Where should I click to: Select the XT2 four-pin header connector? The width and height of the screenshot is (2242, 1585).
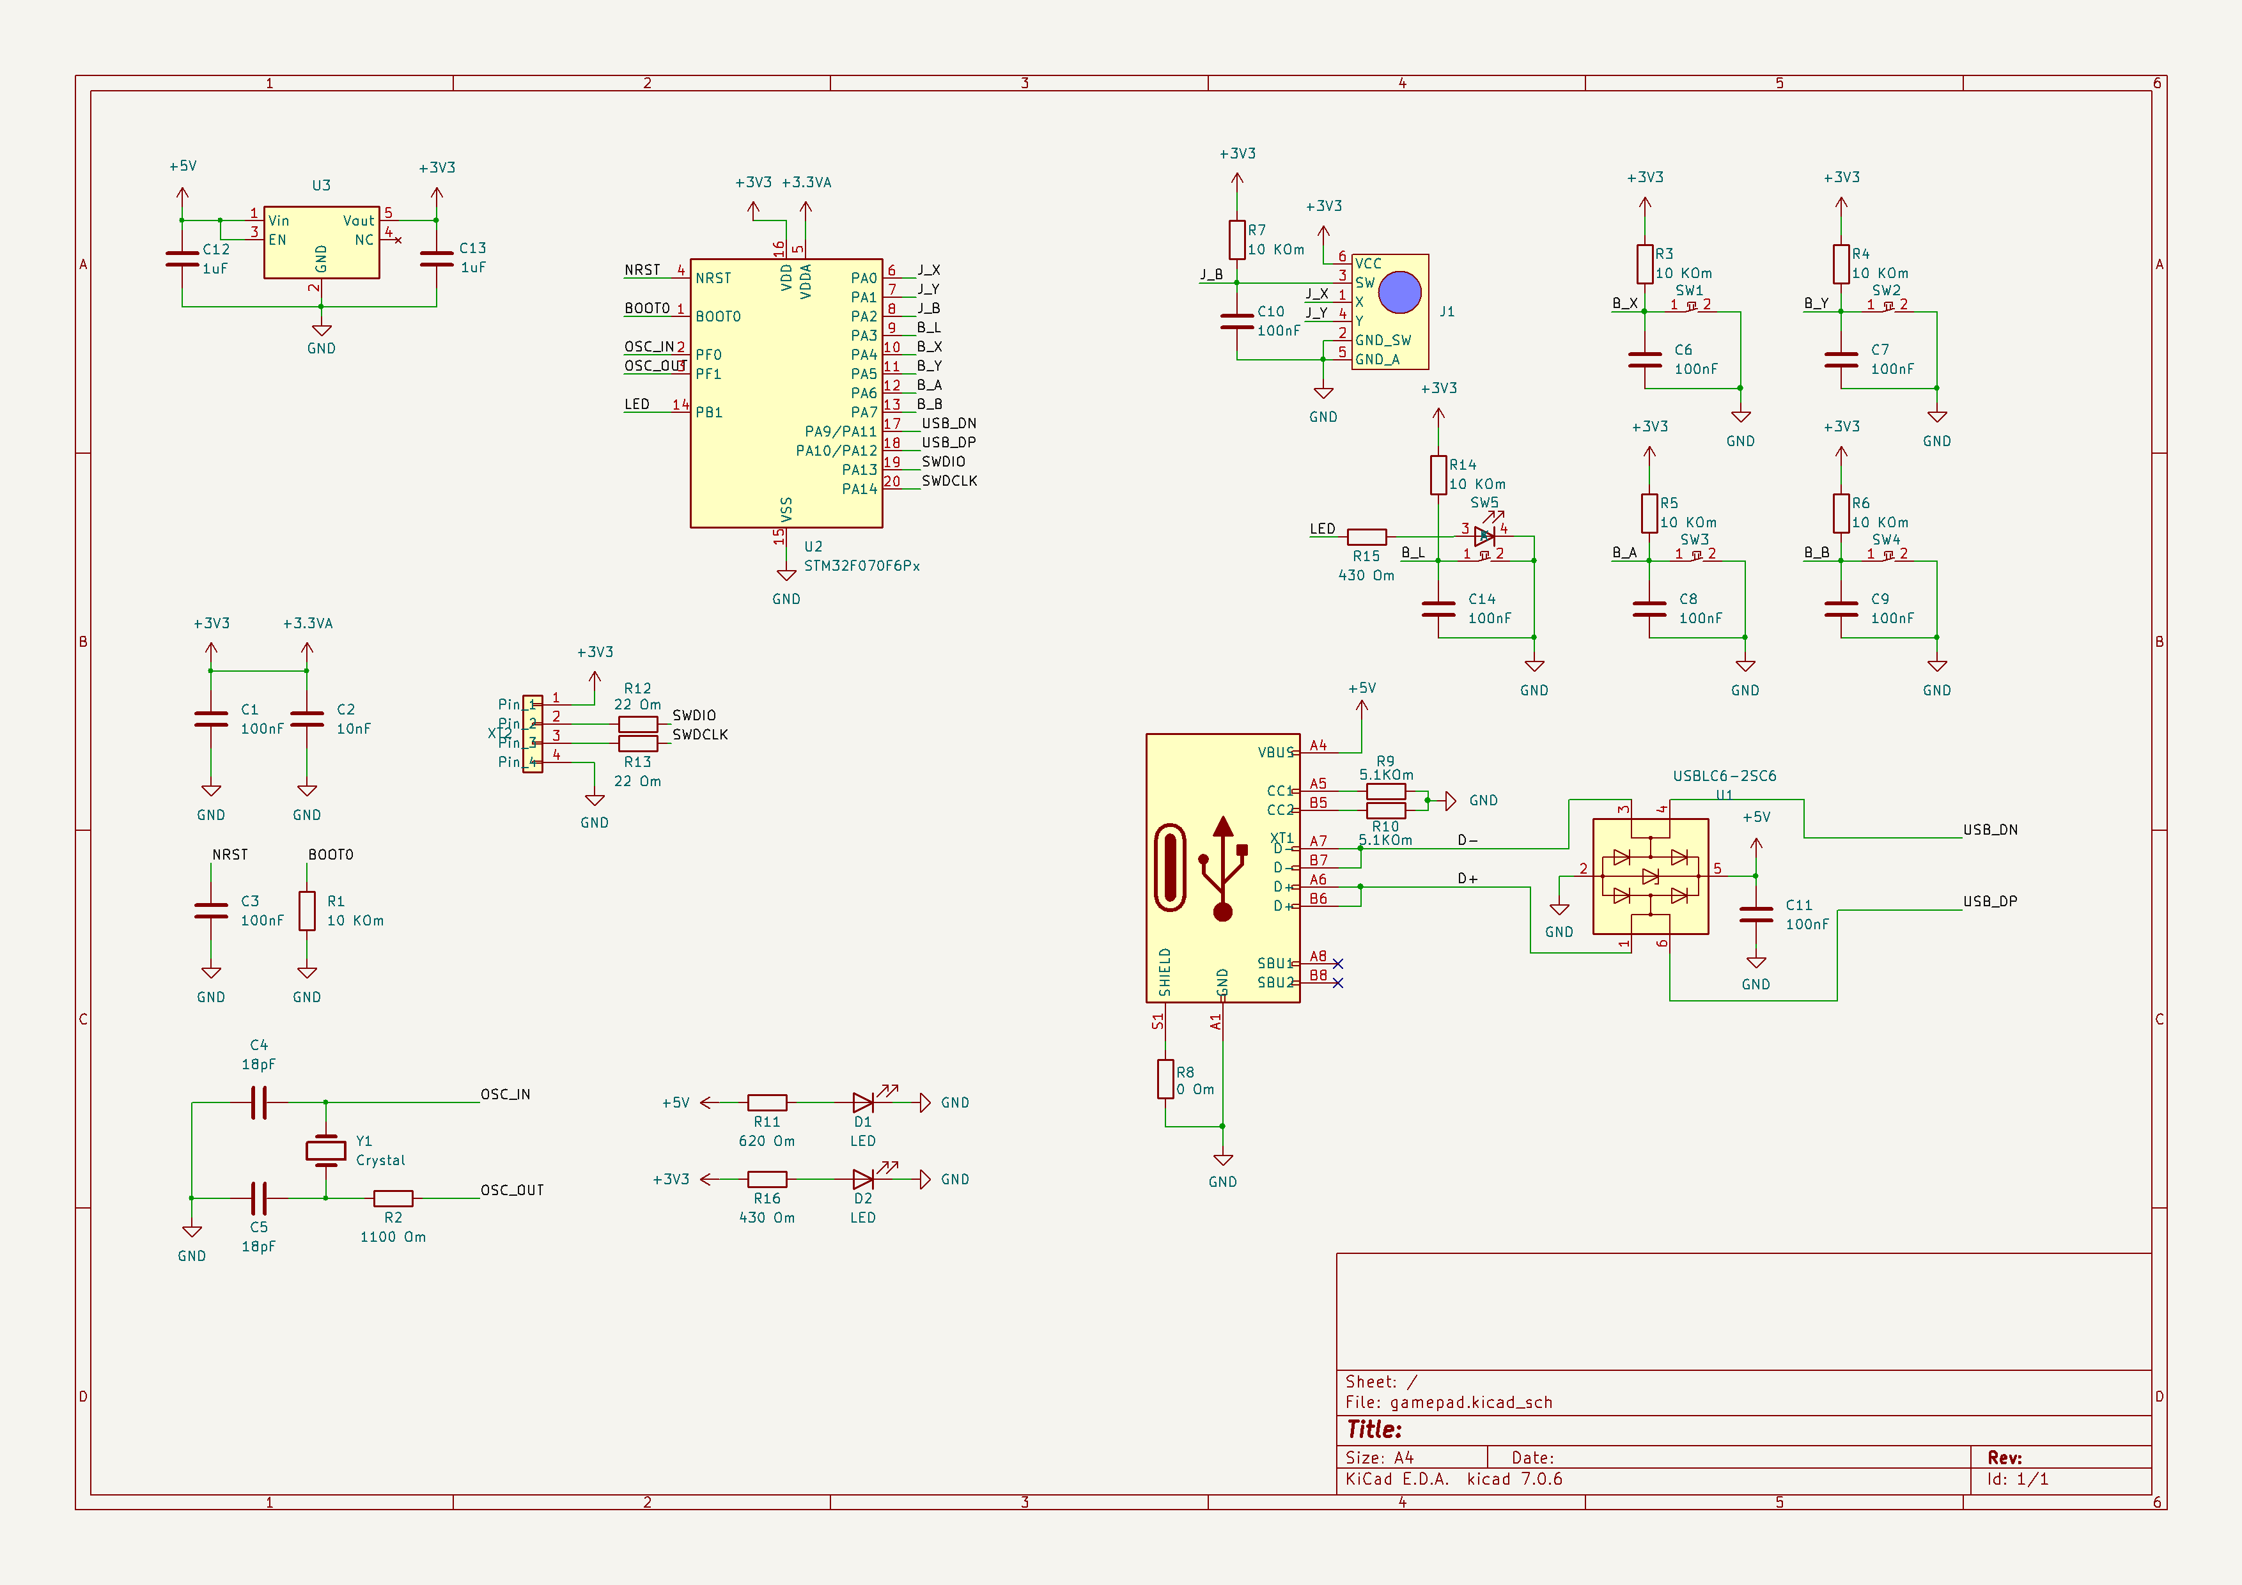(x=532, y=733)
